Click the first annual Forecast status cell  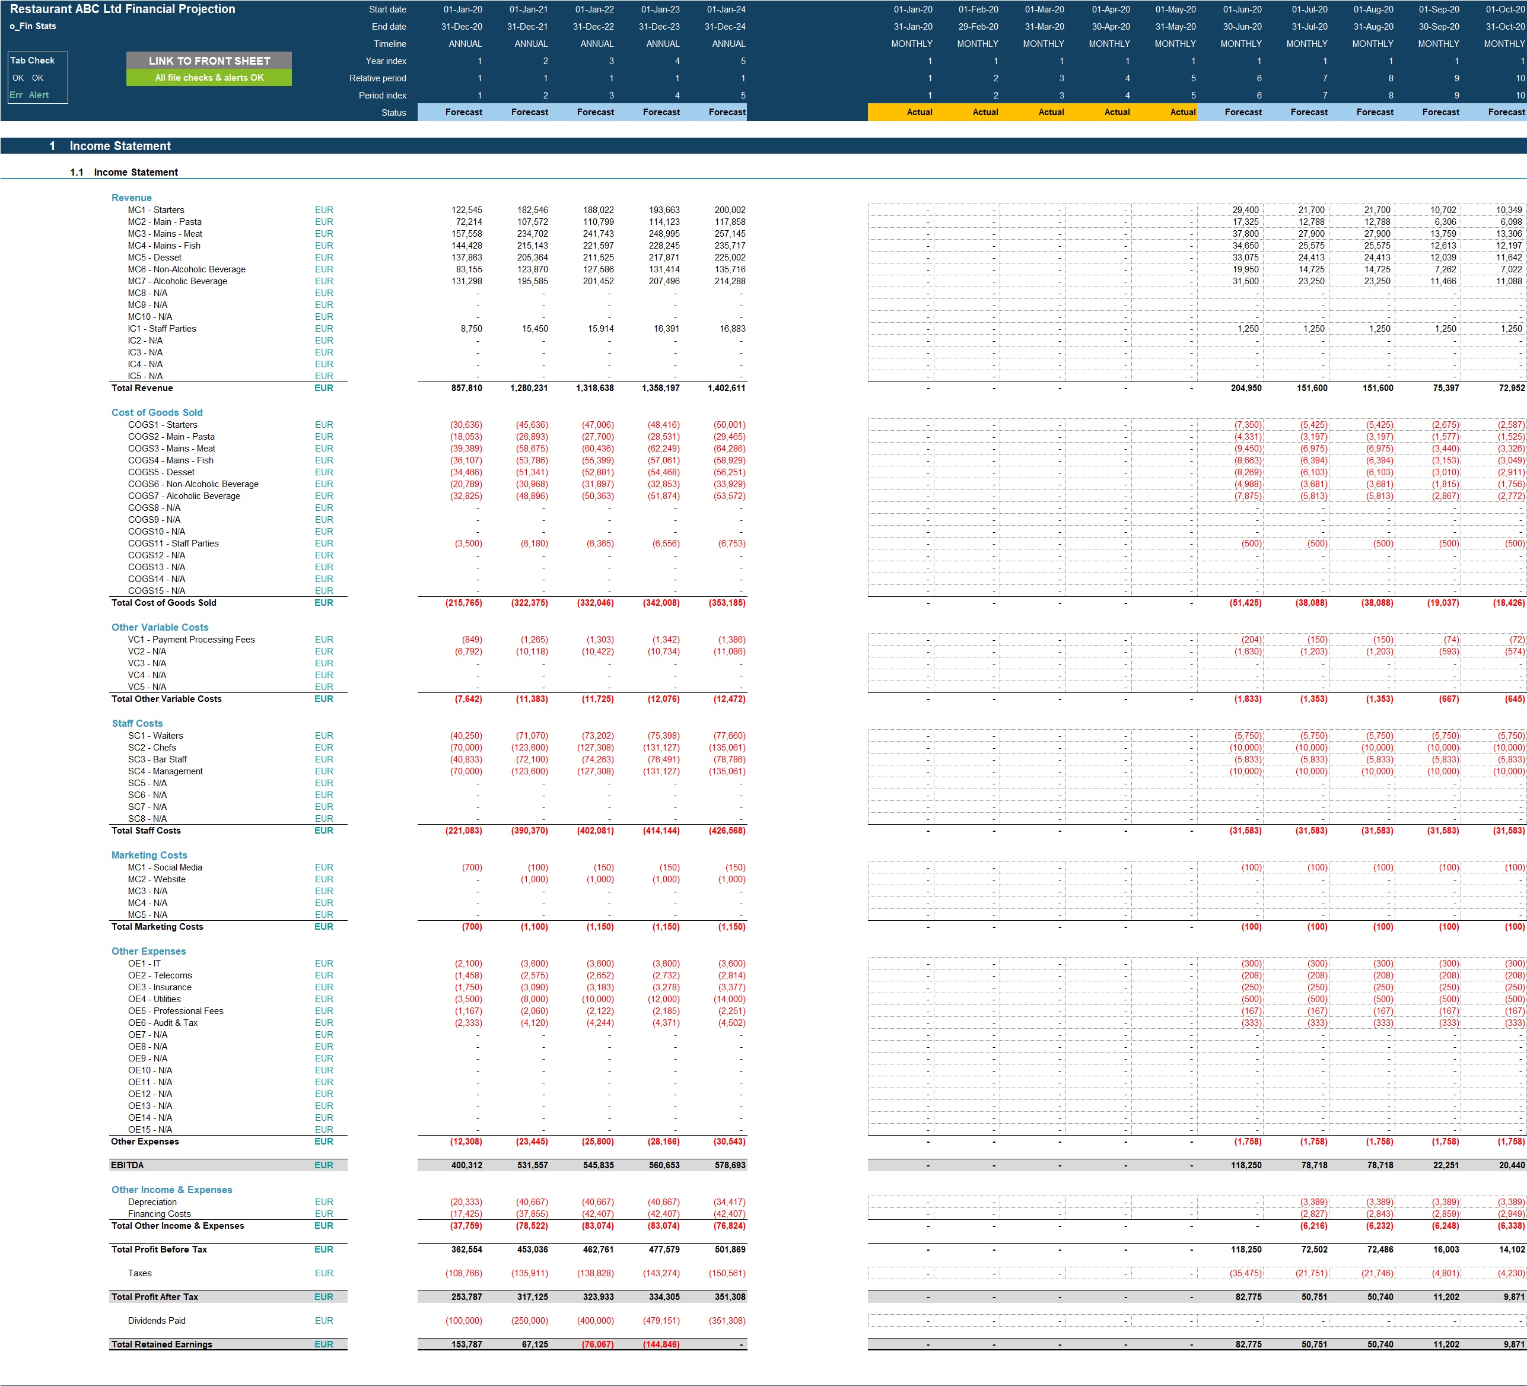click(451, 112)
